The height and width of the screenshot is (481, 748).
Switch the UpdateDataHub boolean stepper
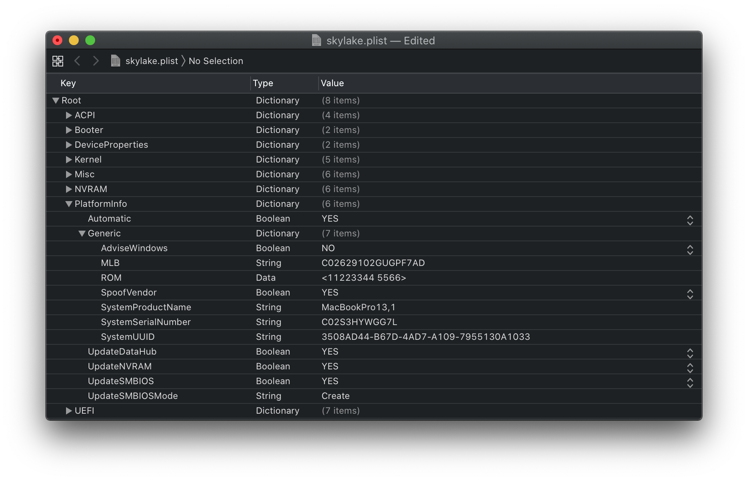coord(690,353)
